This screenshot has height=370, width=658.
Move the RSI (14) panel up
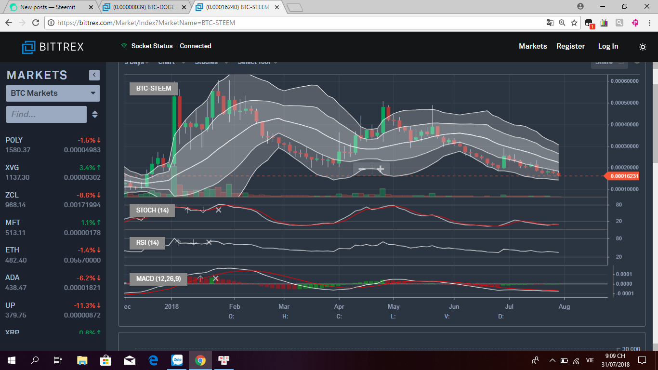(x=178, y=242)
